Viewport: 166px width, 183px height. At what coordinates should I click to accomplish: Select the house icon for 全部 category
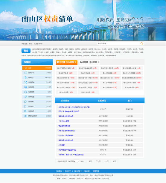coord(26,68)
